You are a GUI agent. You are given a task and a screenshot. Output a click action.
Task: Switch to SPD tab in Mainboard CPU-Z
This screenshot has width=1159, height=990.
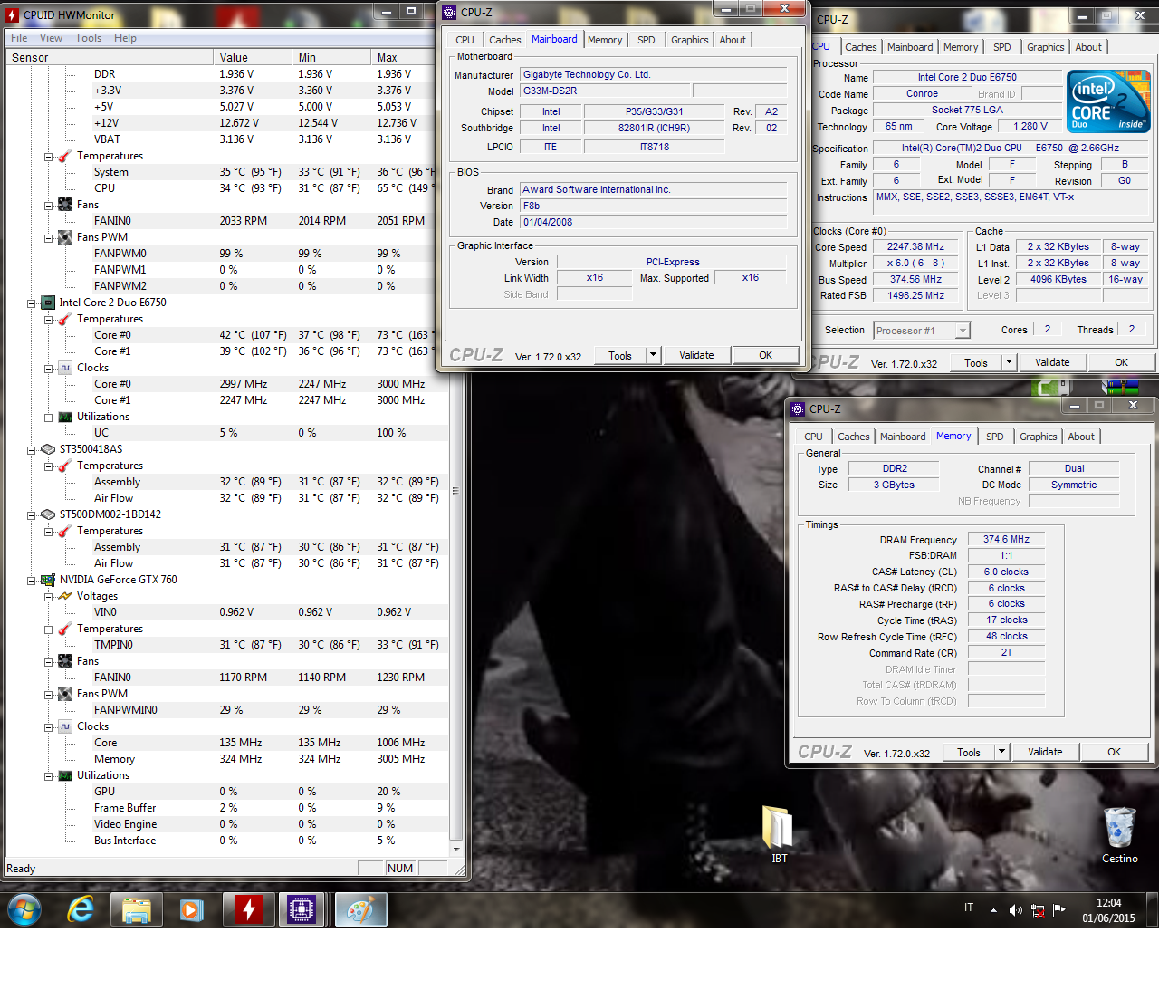coord(647,40)
